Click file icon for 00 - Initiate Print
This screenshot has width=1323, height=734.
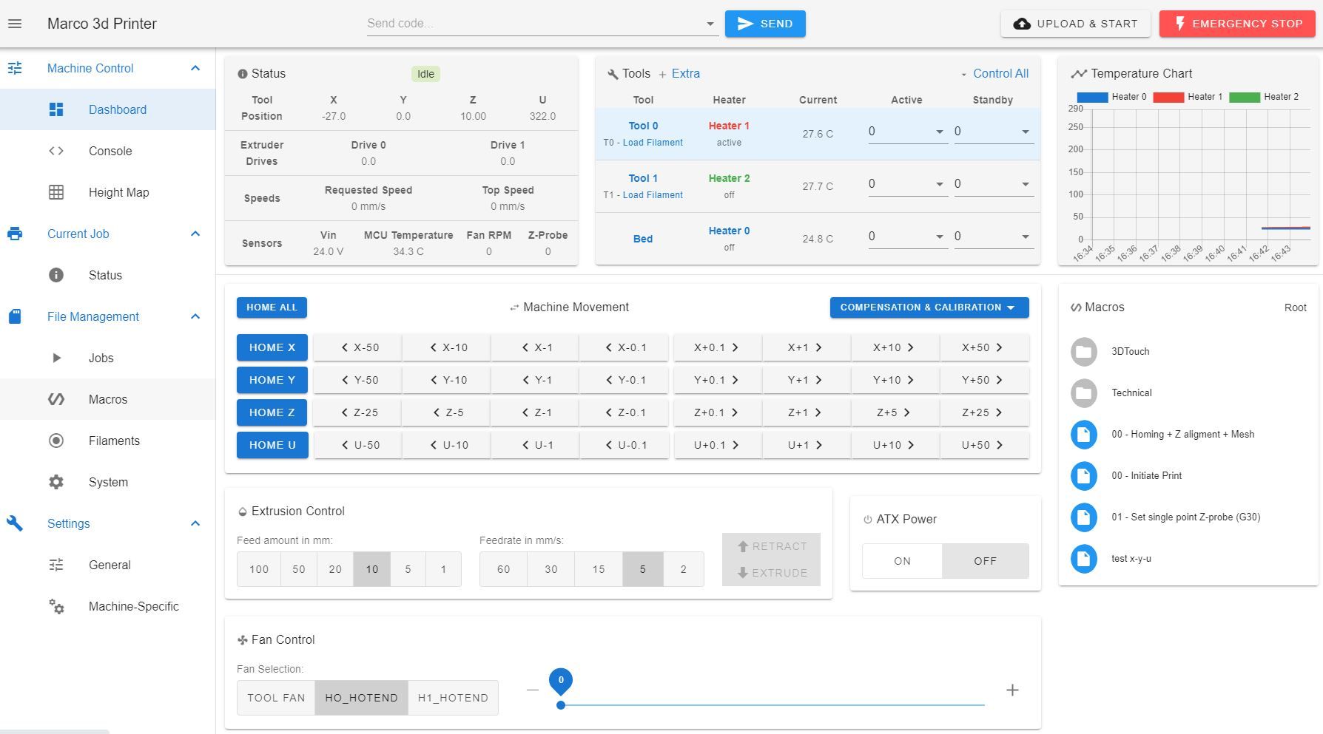coord(1084,476)
